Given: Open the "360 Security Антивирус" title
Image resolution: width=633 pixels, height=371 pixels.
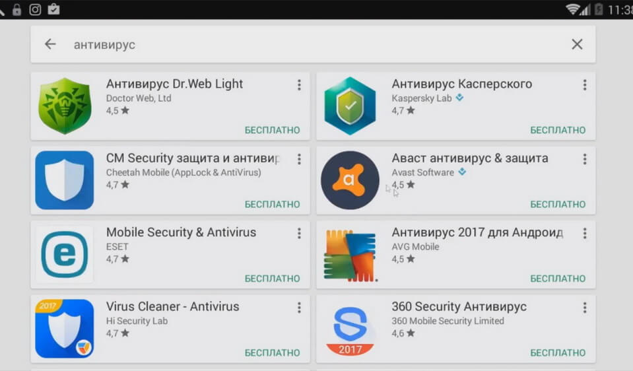Looking at the screenshot, I should pos(459,307).
